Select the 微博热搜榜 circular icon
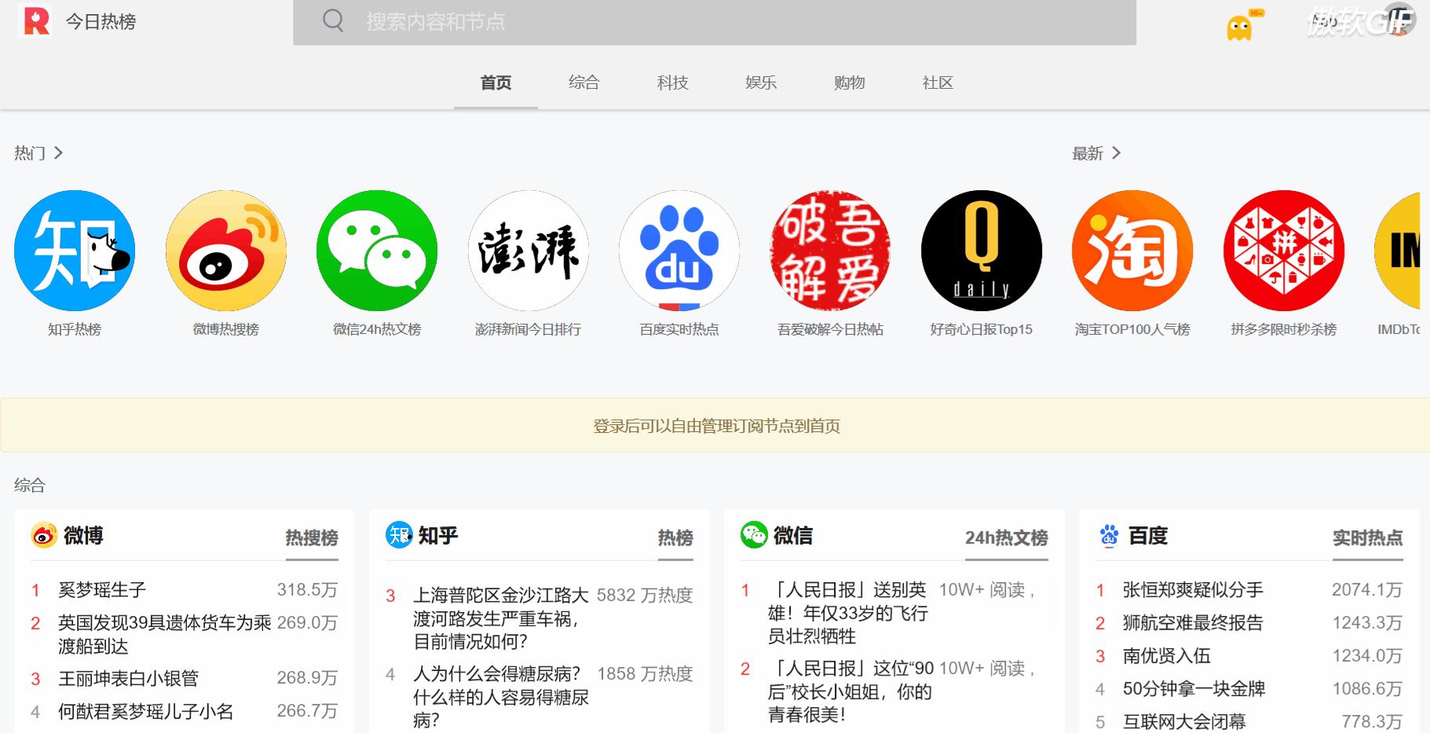Image resolution: width=1430 pixels, height=733 pixels. point(226,250)
